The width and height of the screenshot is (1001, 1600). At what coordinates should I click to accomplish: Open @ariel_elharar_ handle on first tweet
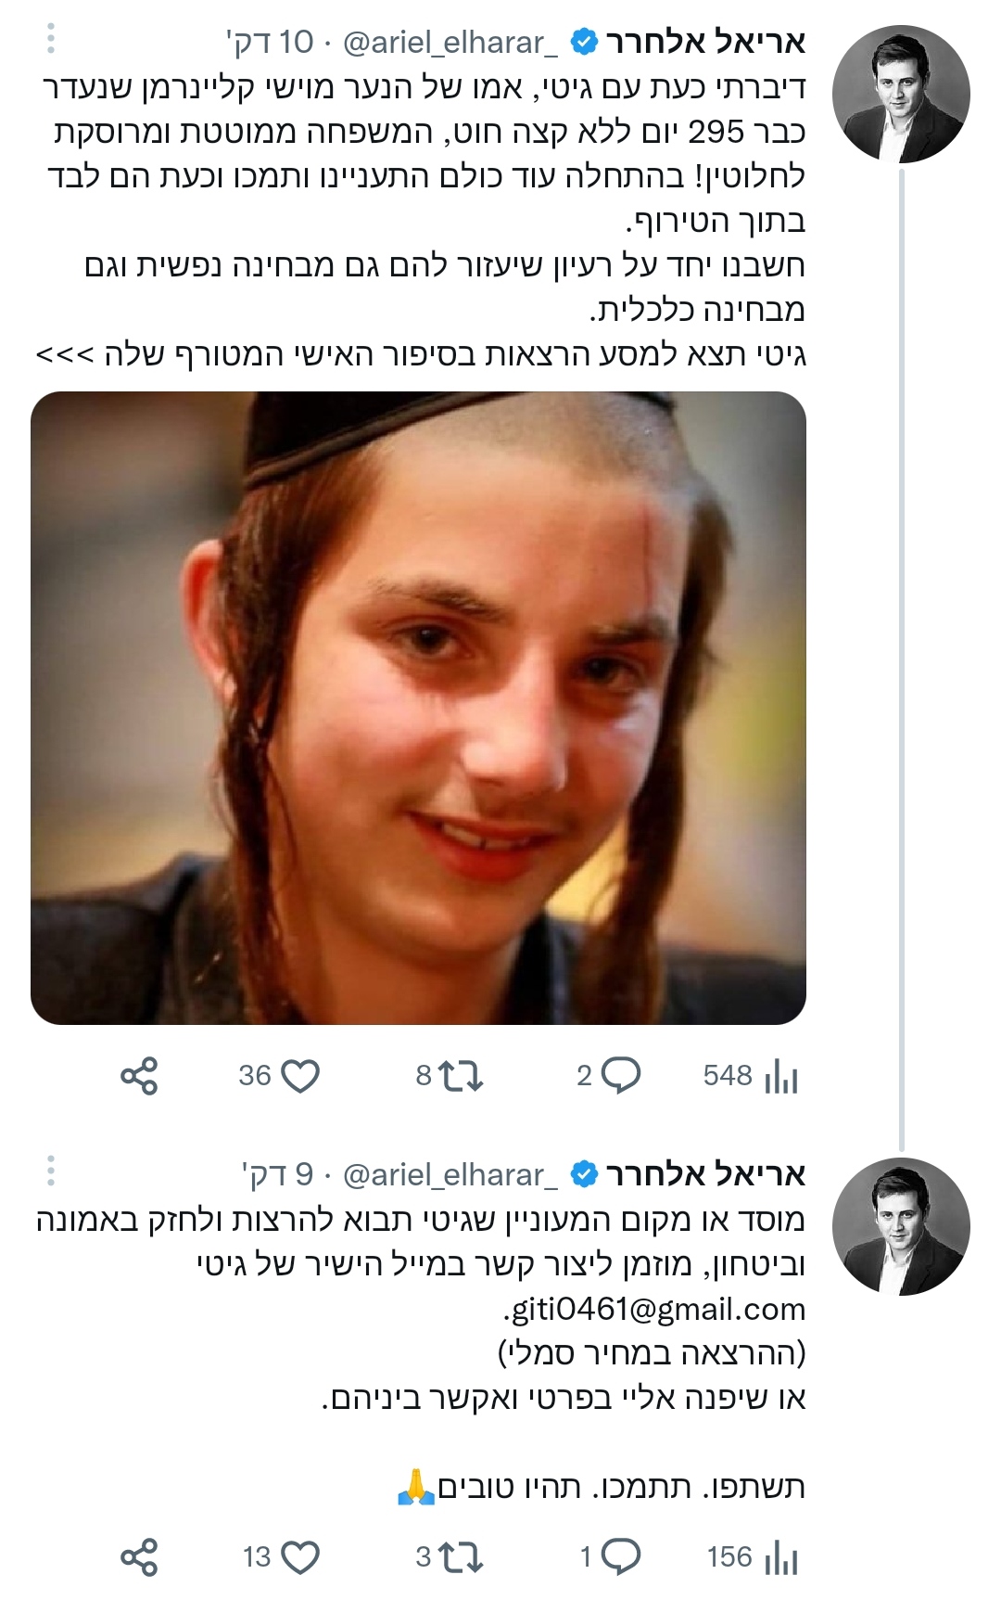coord(450,42)
